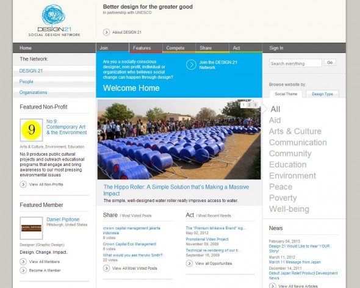Viewport: 360px width, 288px height.
Task: Click the circular arrow beside Join the DESIGN 21 Network
Action: 191,65
